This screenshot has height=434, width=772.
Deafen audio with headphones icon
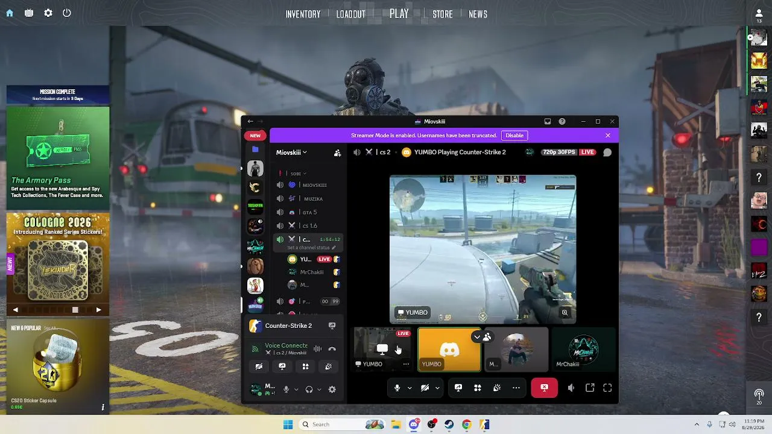309,389
